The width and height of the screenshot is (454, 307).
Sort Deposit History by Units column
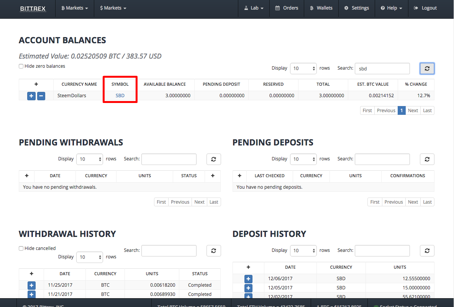click(x=400, y=267)
